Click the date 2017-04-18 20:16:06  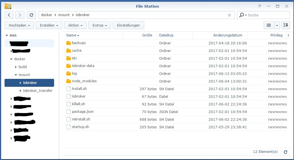[x=228, y=43]
